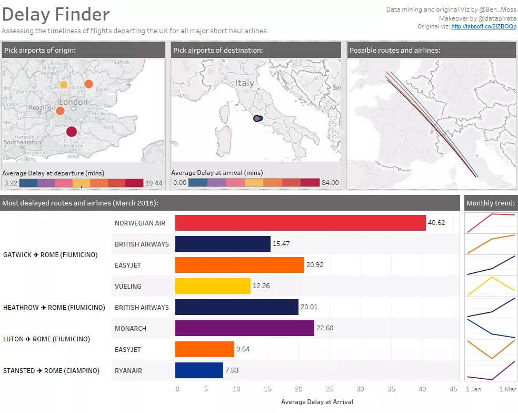
Task: Select Heathrow British Airways bar valued 20.01
Action: [237, 307]
